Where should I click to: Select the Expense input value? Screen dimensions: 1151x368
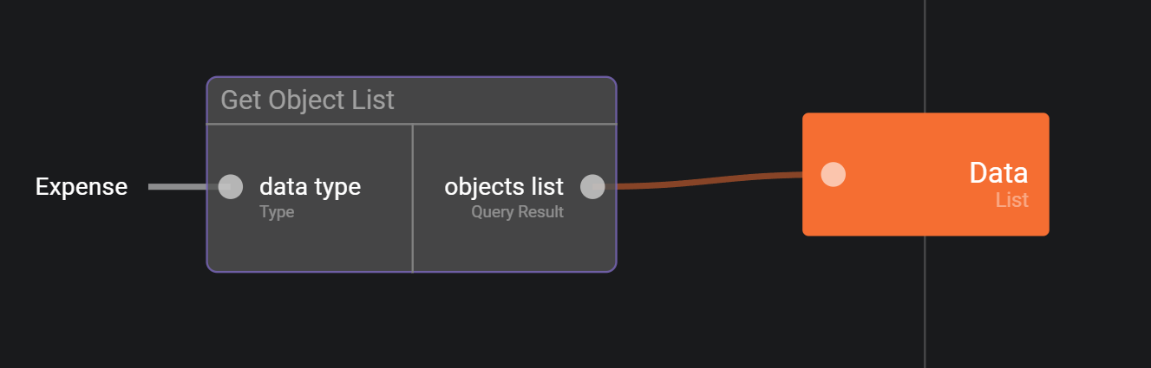click(82, 186)
